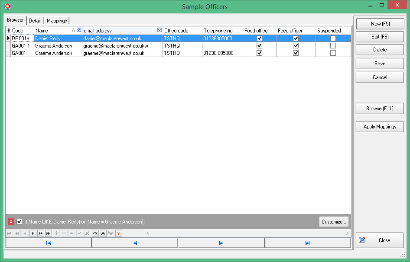Screen dimensions: 410x262
Task: Sort by the Office code column header
Action: point(182,31)
